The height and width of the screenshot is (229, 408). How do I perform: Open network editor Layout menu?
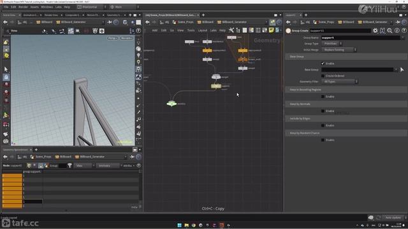coord(203,31)
